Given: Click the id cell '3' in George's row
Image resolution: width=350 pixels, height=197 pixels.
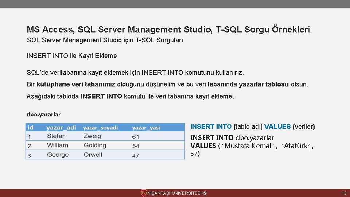Looking at the screenshot, I should click(30, 155).
